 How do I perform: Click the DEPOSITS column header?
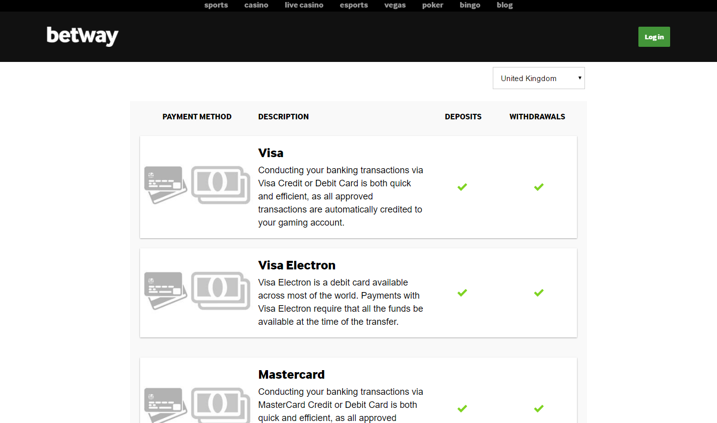click(463, 117)
